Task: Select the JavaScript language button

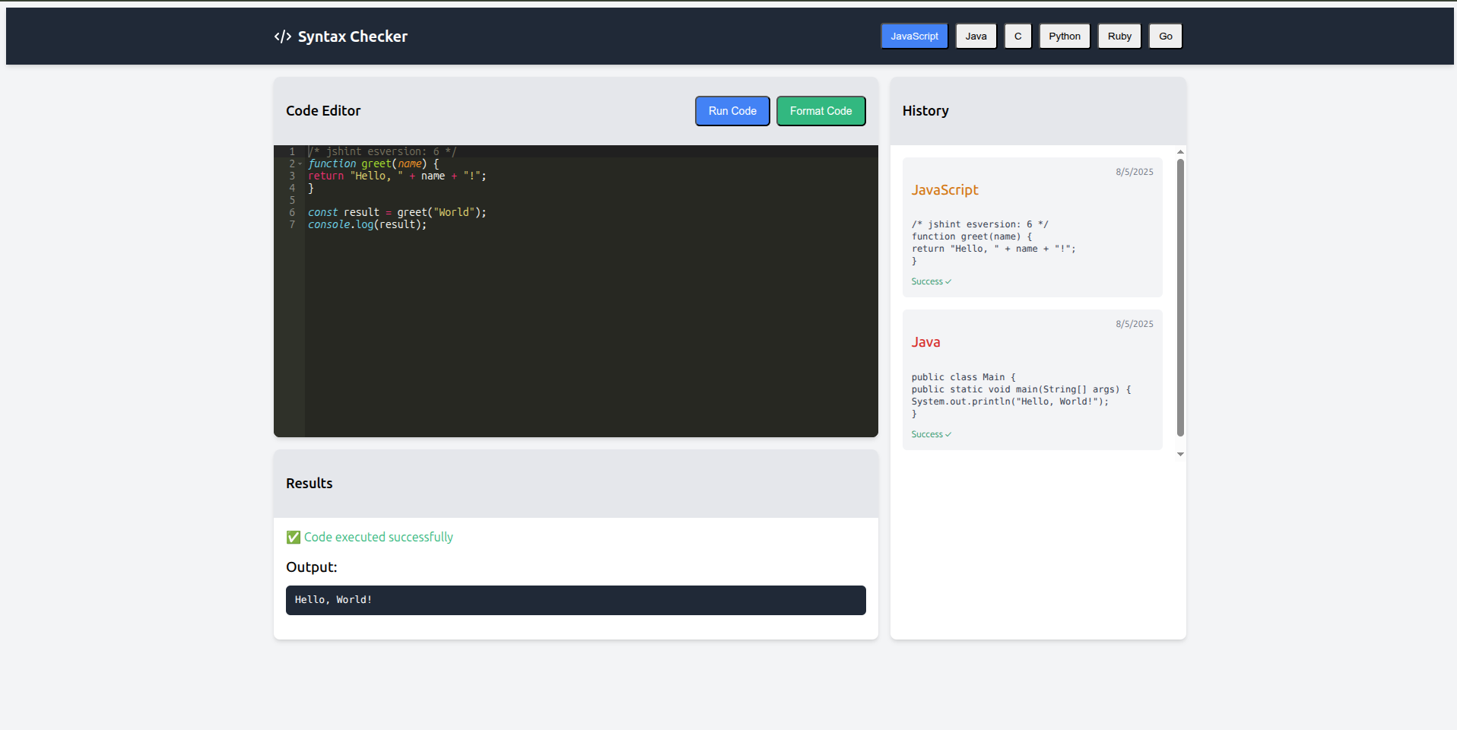Action: [x=914, y=36]
